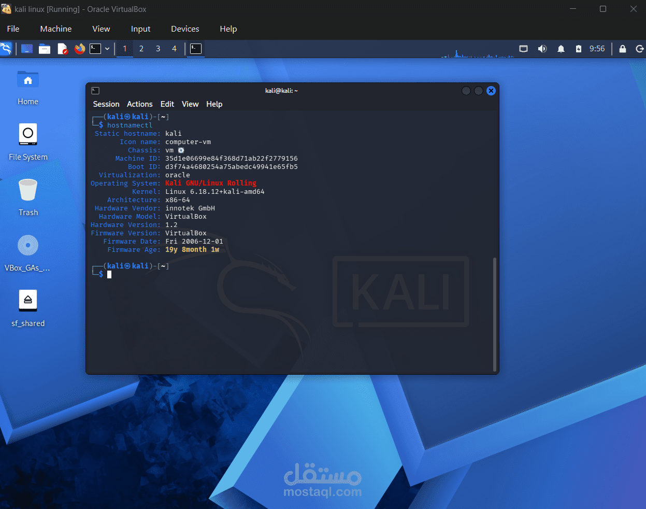The height and width of the screenshot is (509, 646).
Task: Open the notifications bell icon
Action: coord(561,49)
